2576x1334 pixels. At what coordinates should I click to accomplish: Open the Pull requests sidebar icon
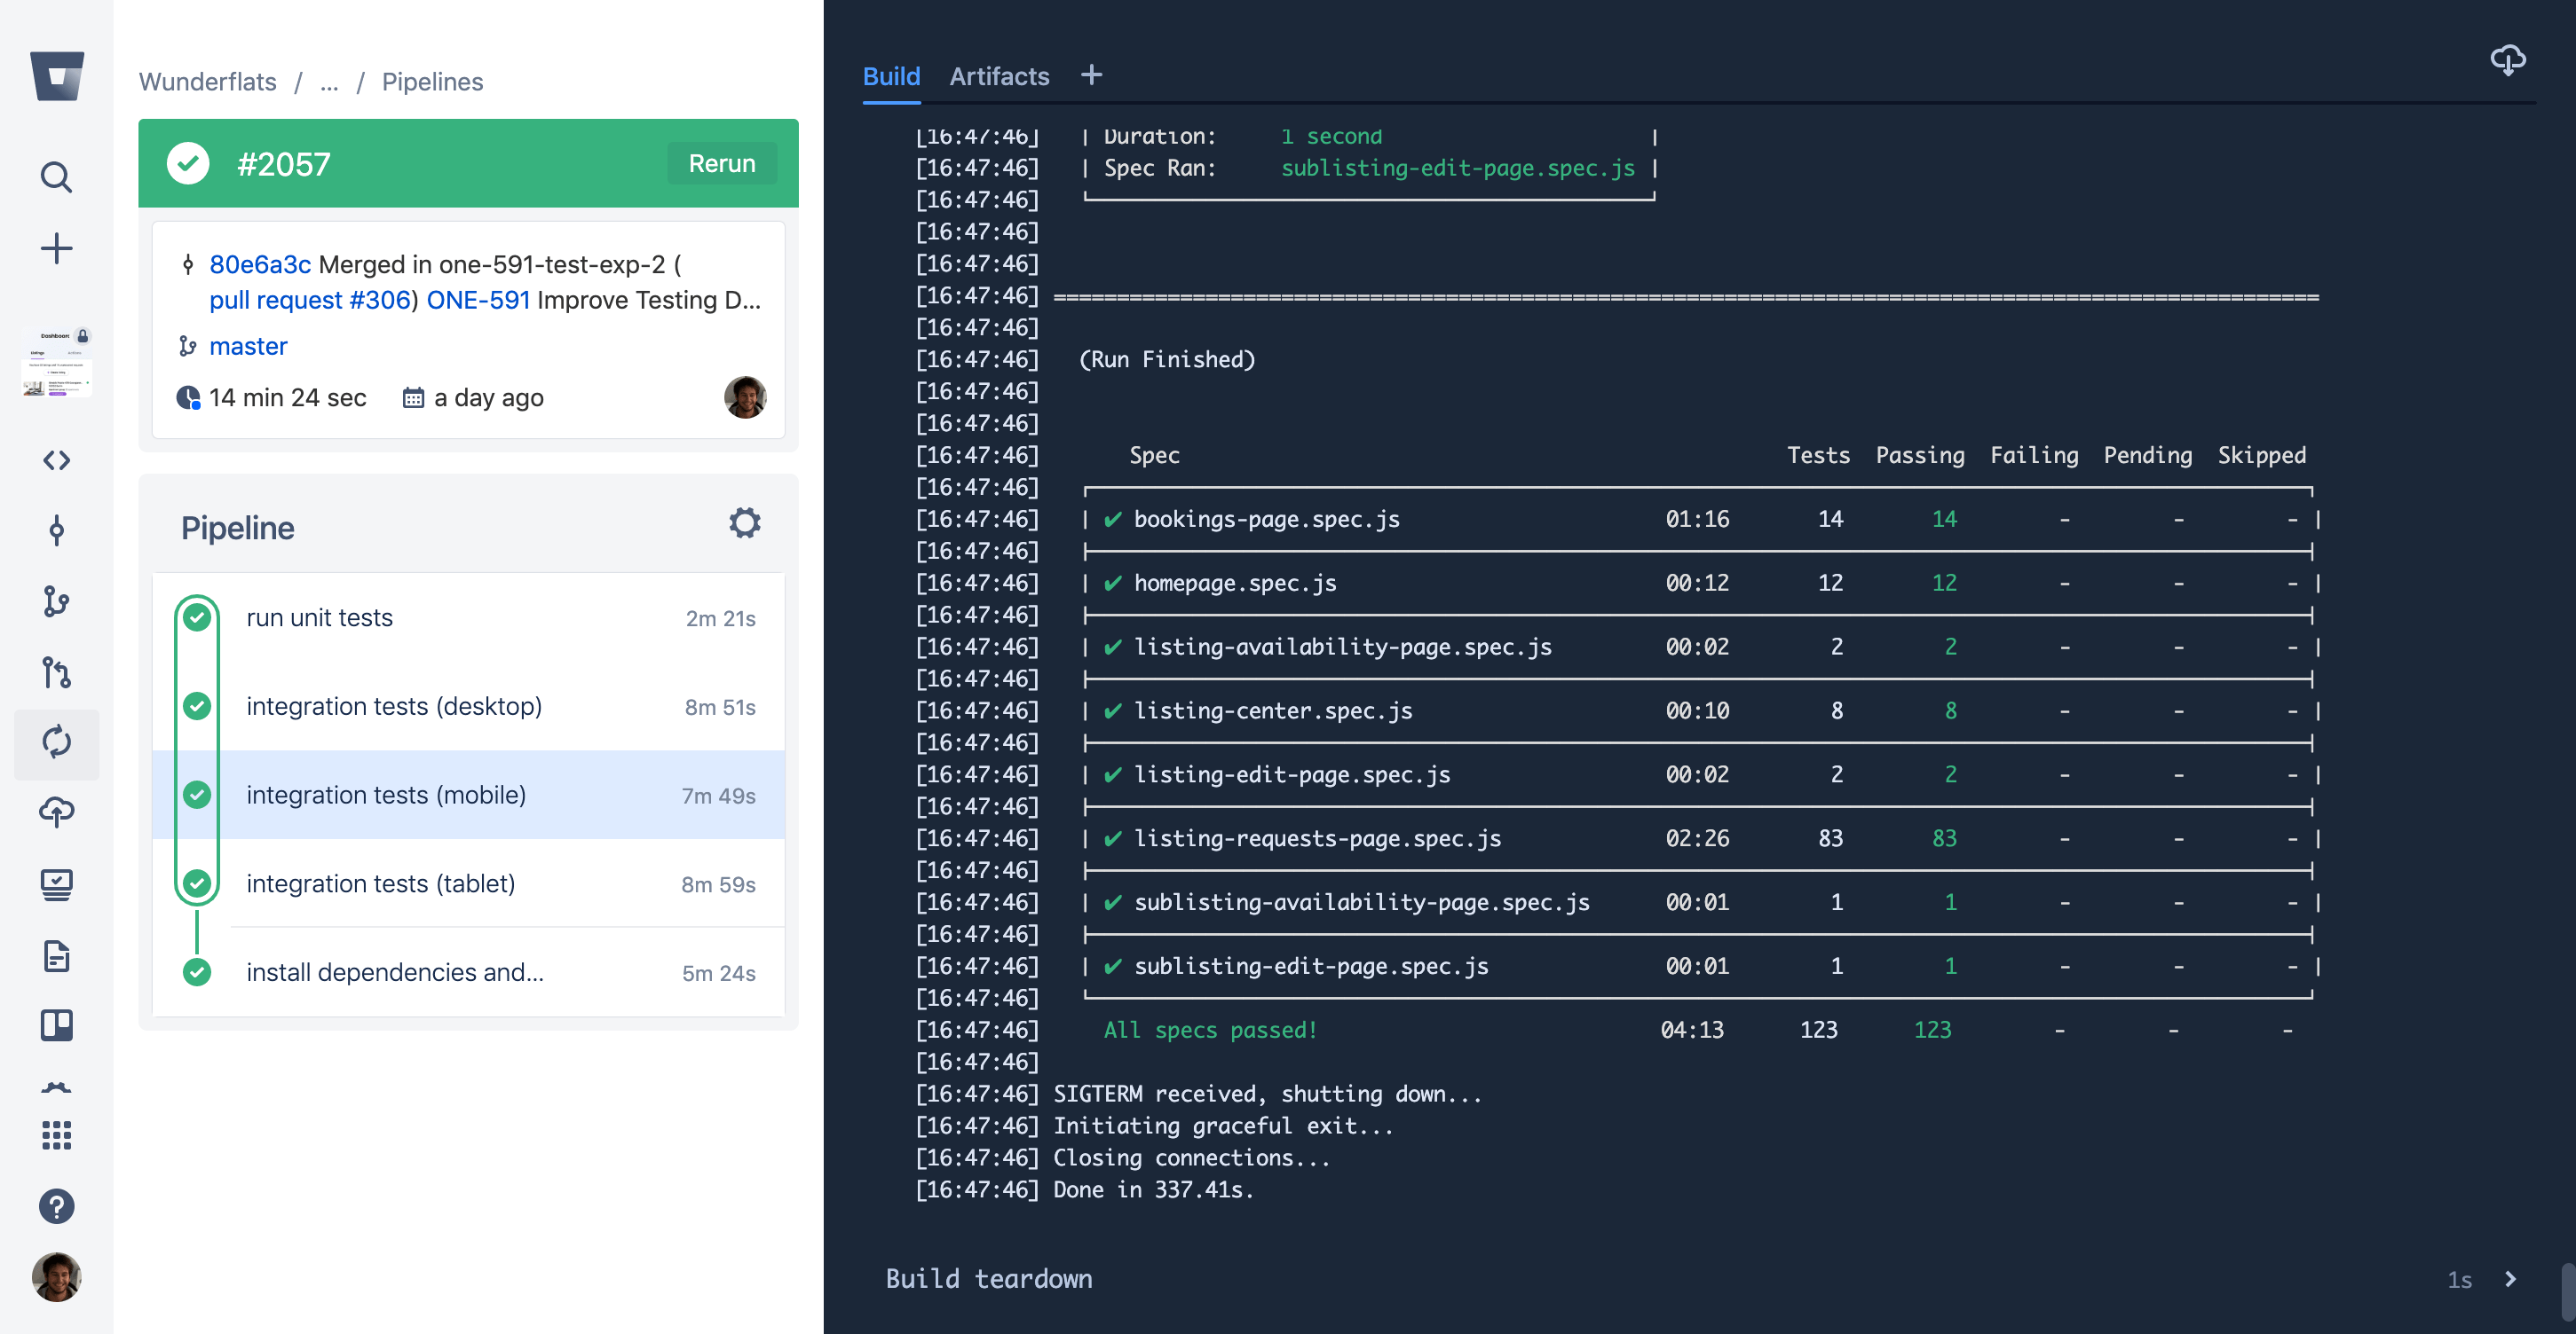tap(57, 671)
